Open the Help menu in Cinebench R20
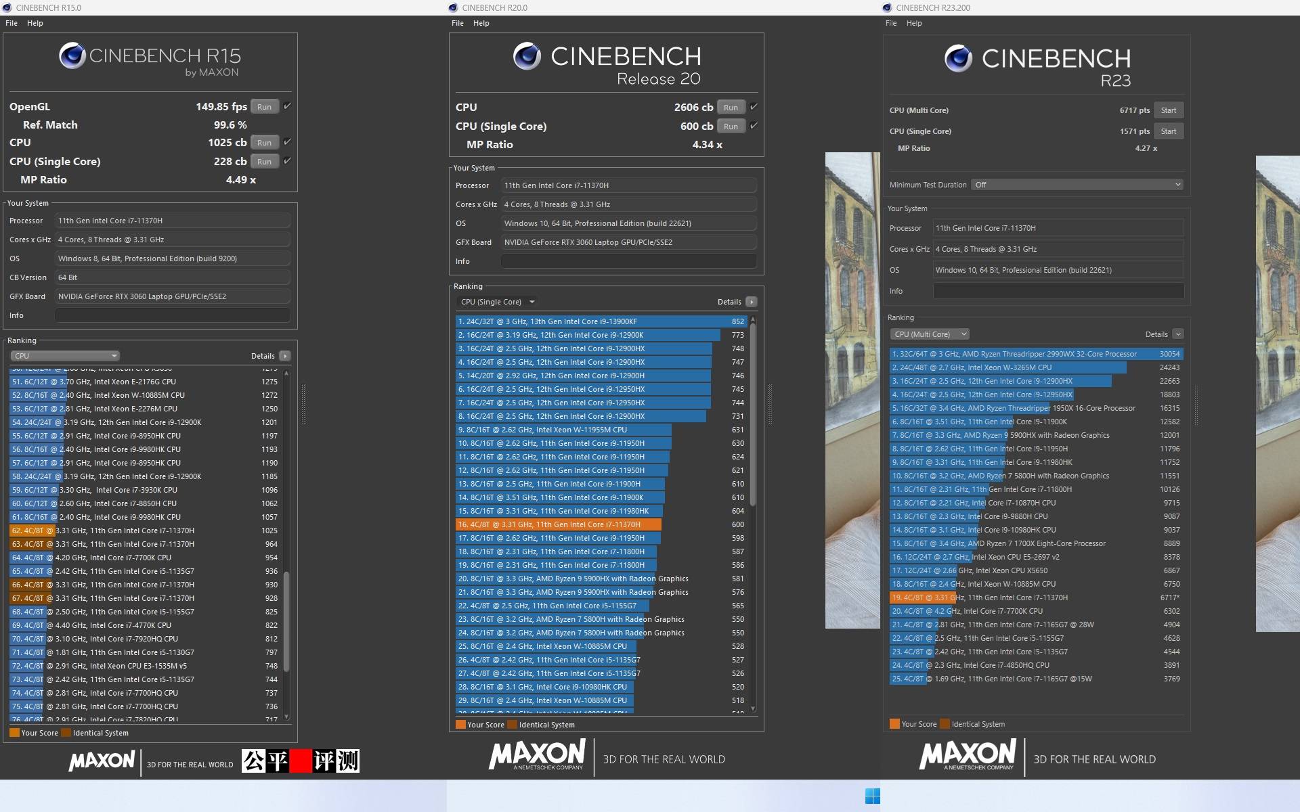This screenshot has height=812, width=1300. (481, 23)
